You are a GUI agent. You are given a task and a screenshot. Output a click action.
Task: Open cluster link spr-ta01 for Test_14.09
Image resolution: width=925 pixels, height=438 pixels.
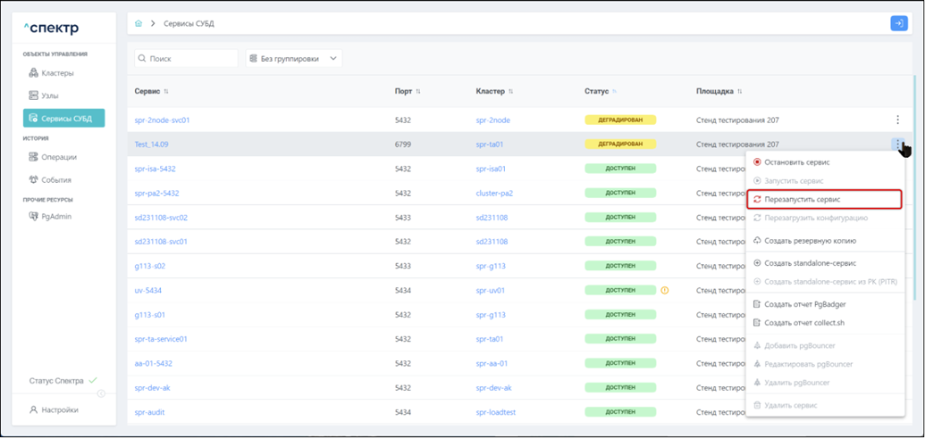coord(490,144)
